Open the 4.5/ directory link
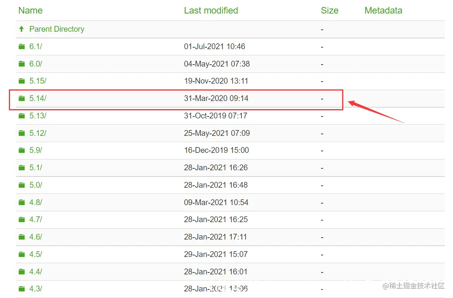Screen dimensions: 453x298 point(36,254)
